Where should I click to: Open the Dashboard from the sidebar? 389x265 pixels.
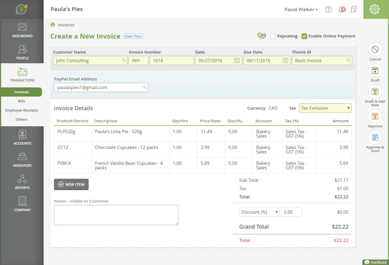point(22,32)
